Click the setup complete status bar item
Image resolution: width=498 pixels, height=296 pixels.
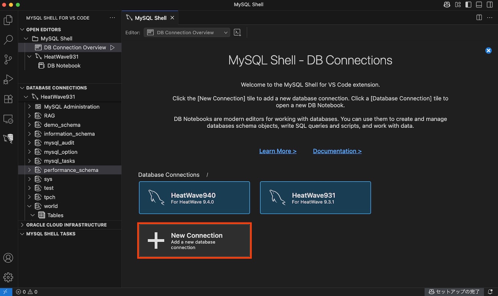point(454,292)
